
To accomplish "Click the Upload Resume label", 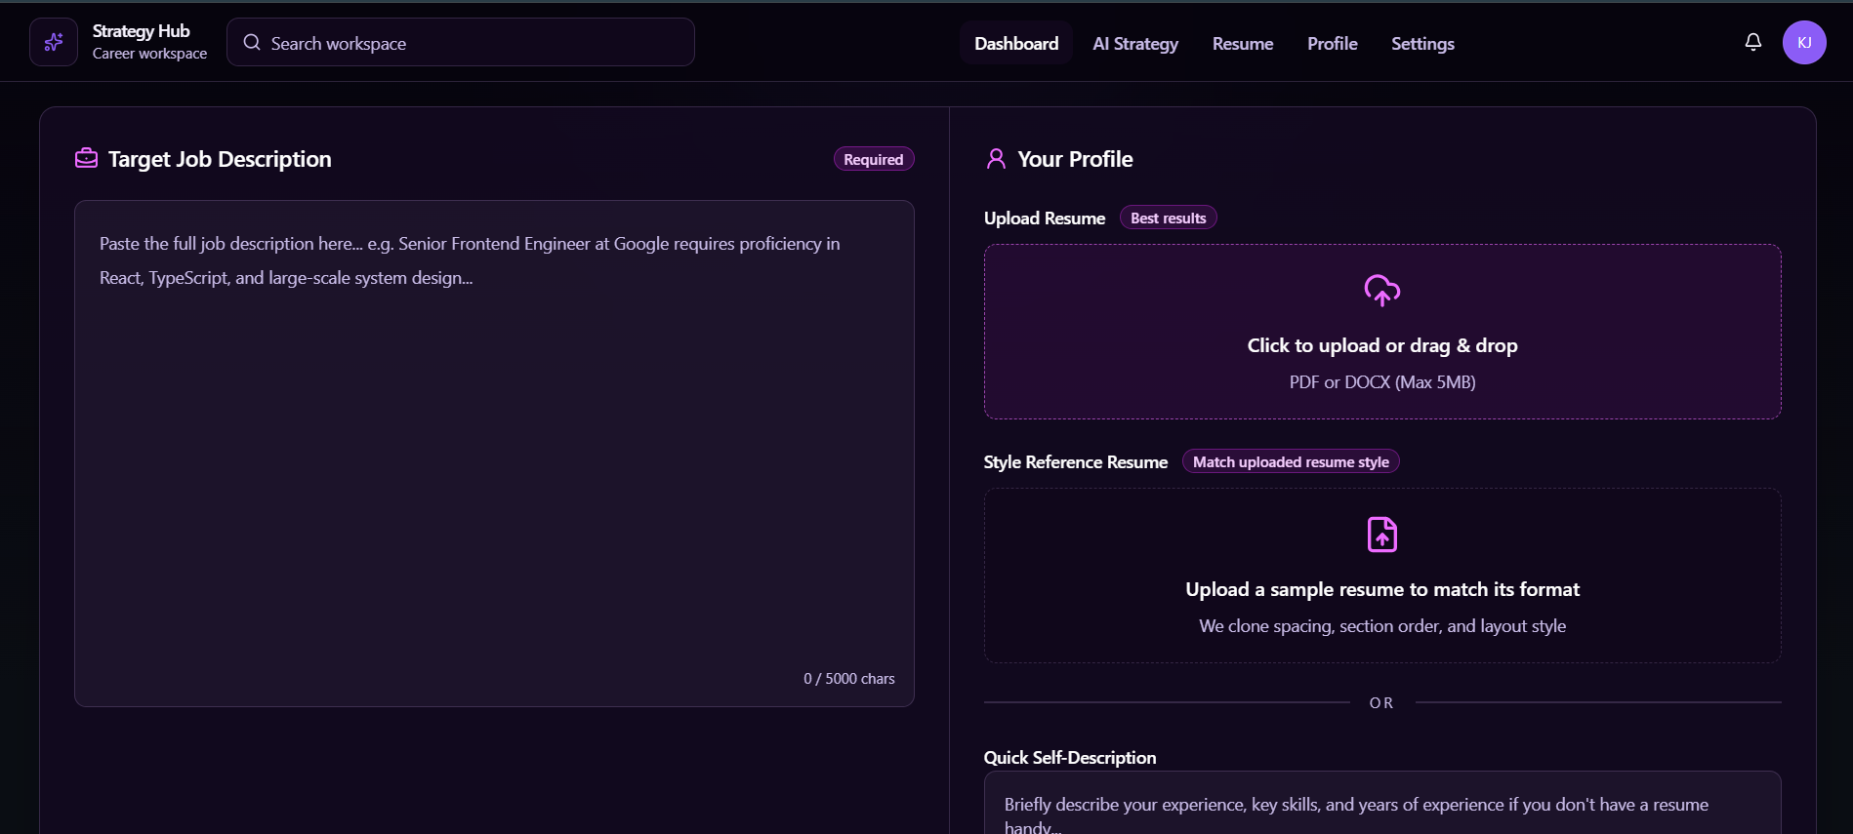I will (x=1045, y=218).
